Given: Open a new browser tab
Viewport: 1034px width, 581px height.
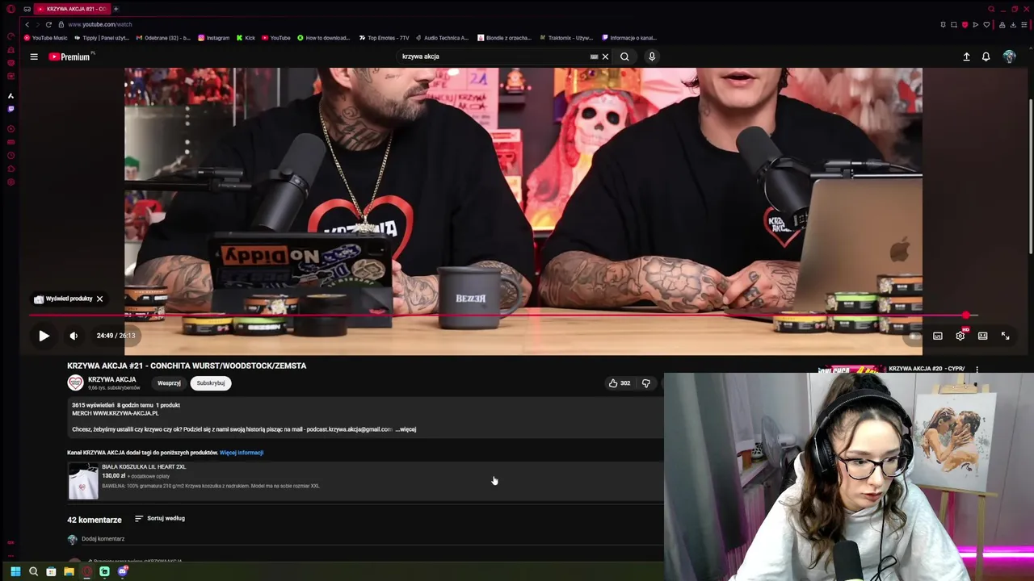Looking at the screenshot, I should (x=116, y=9).
